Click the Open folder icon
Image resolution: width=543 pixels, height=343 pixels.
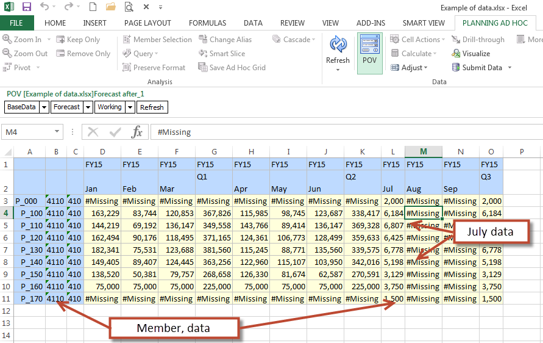110,7
